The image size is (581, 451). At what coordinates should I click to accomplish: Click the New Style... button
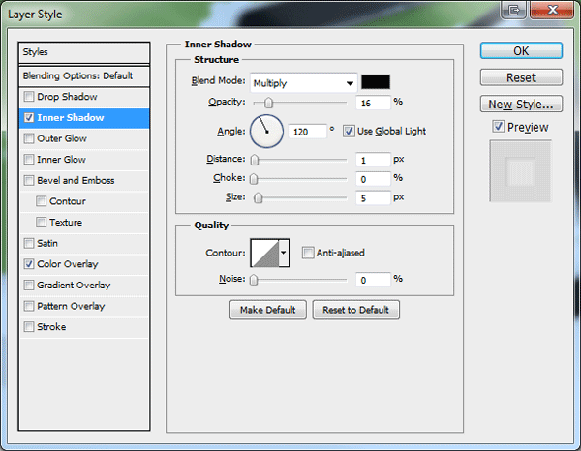[521, 105]
